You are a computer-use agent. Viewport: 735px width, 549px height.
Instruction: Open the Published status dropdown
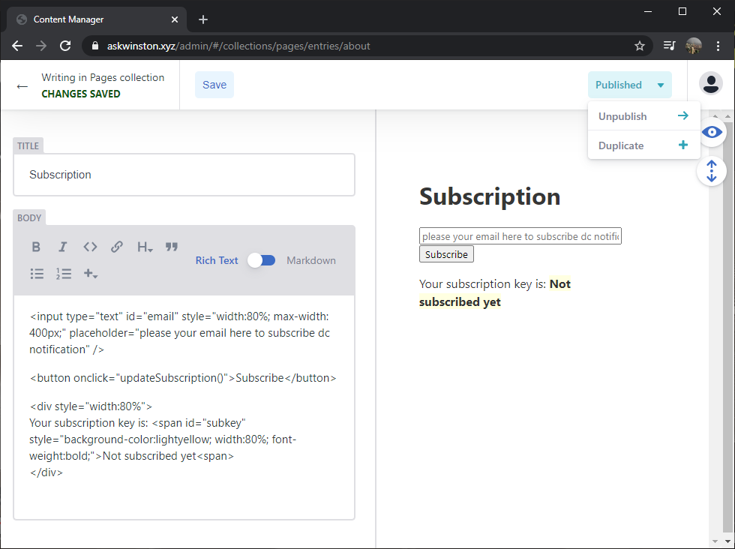(x=629, y=85)
